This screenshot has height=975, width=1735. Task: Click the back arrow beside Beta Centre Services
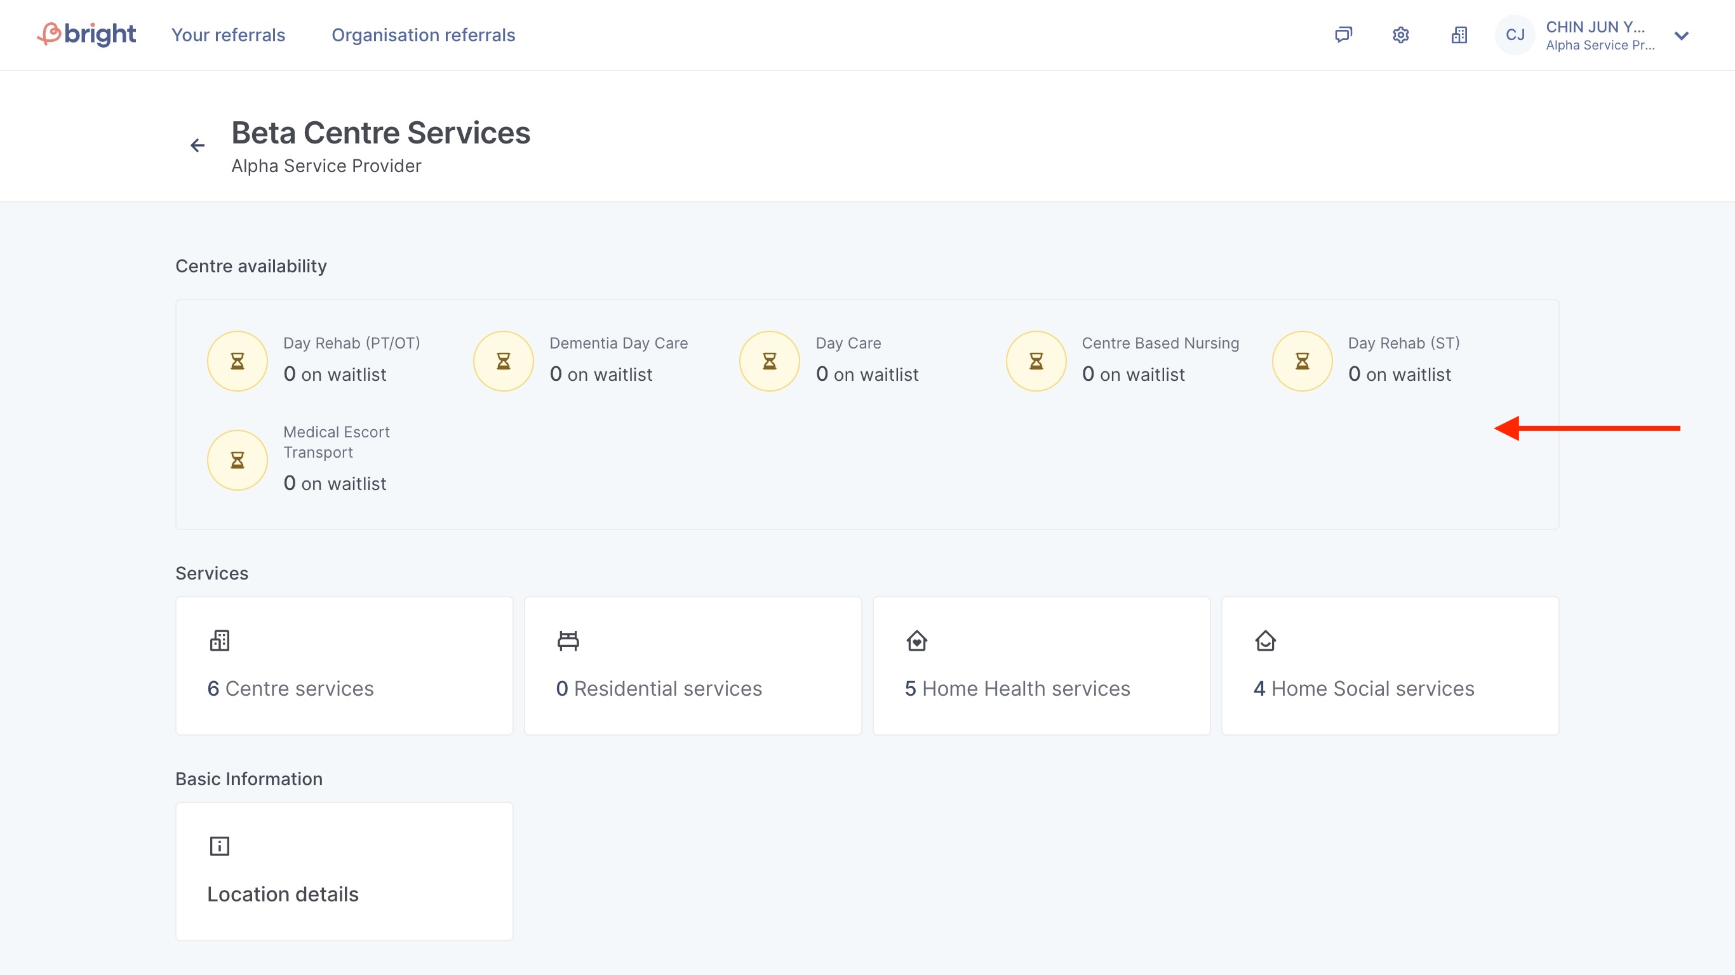[x=198, y=145]
